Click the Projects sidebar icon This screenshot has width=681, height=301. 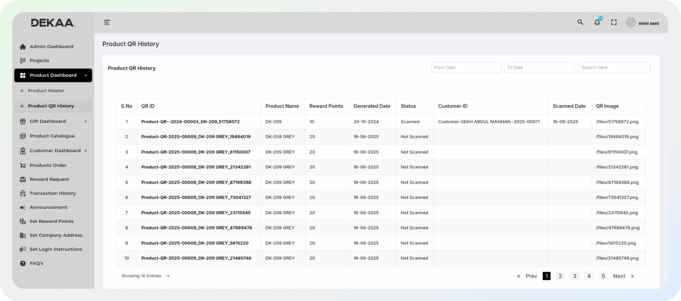[23, 60]
